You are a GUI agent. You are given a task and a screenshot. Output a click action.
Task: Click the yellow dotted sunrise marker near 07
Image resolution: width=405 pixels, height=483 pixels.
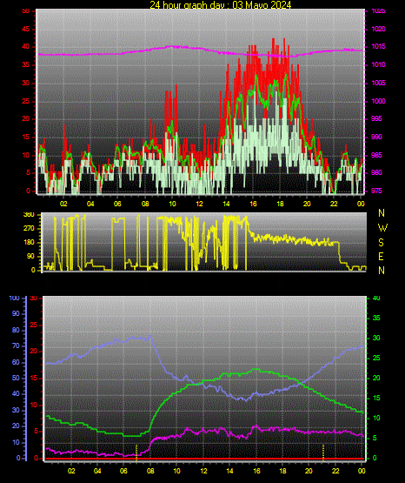pyautogui.click(x=136, y=453)
